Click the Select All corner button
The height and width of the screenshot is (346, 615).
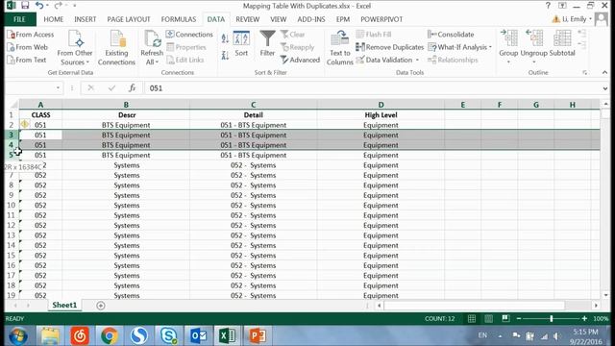coord(12,105)
